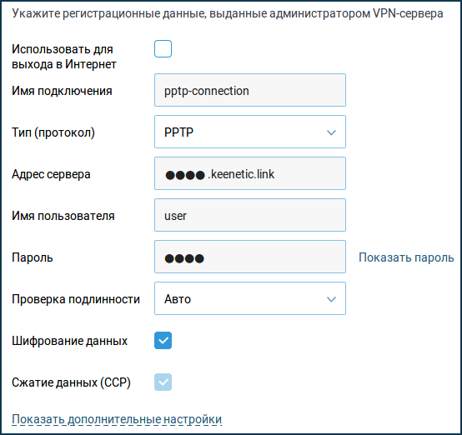Click the Пароль label text
This screenshot has width=462, height=435.
[x=33, y=257]
